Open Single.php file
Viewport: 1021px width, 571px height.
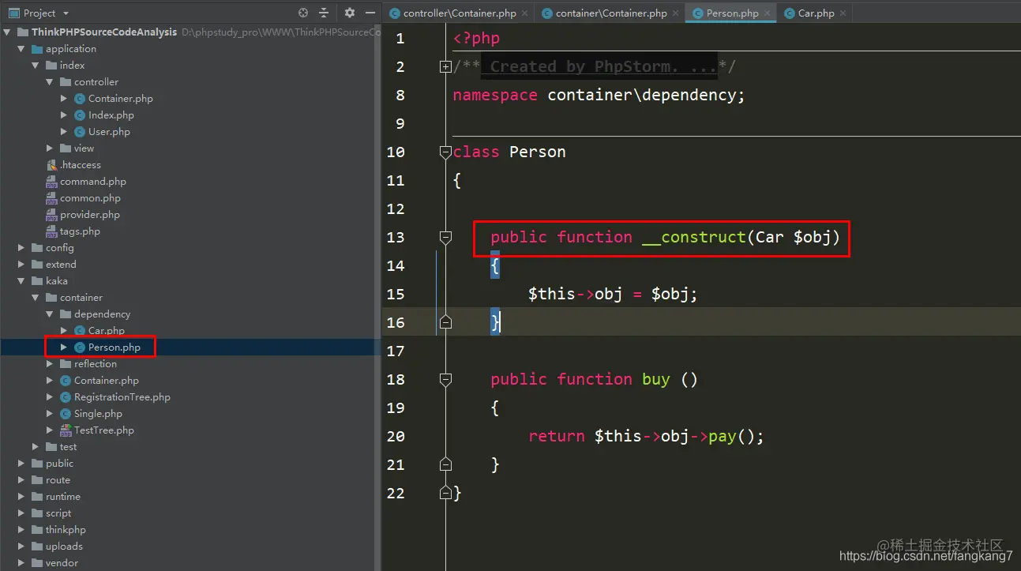pyautogui.click(x=98, y=414)
